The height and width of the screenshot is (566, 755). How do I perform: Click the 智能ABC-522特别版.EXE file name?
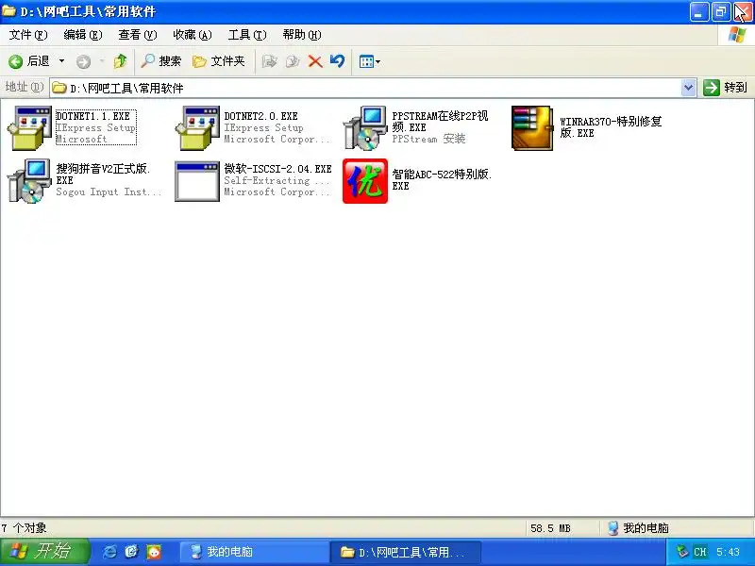pos(442,180)
